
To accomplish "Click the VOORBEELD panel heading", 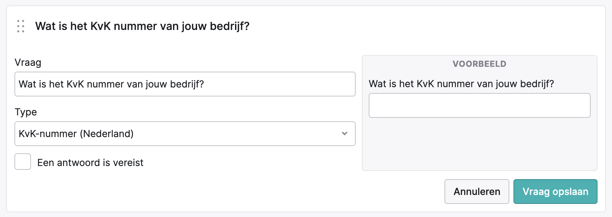I will 479,64.
